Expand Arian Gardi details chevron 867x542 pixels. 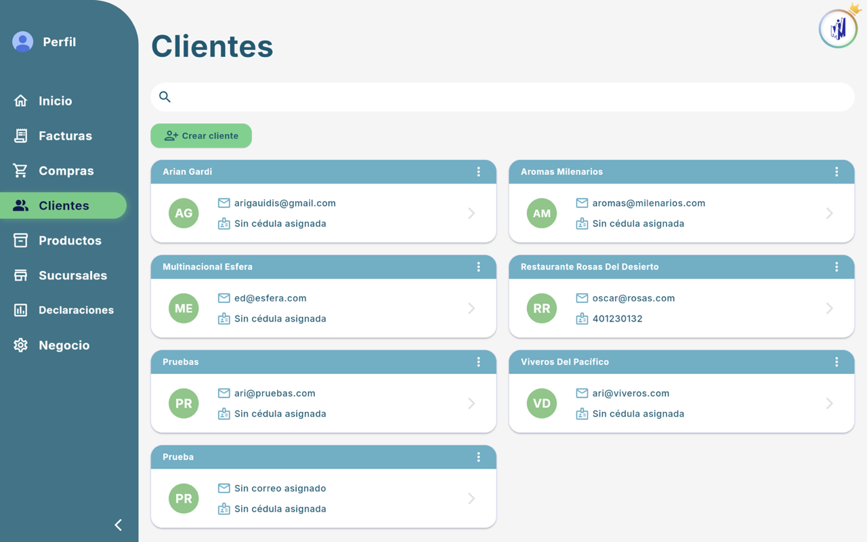click(x=471, y=213)
